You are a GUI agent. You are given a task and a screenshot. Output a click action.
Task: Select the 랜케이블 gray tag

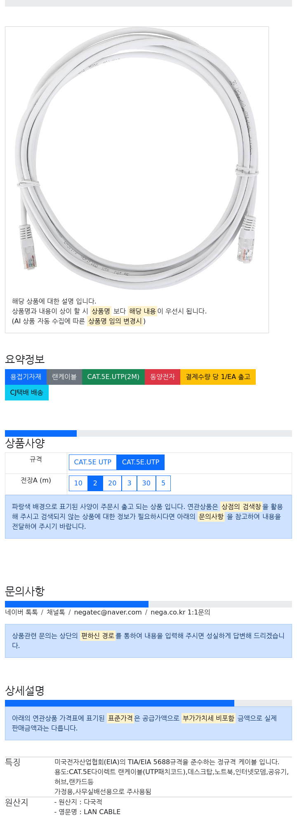[64, 377]
